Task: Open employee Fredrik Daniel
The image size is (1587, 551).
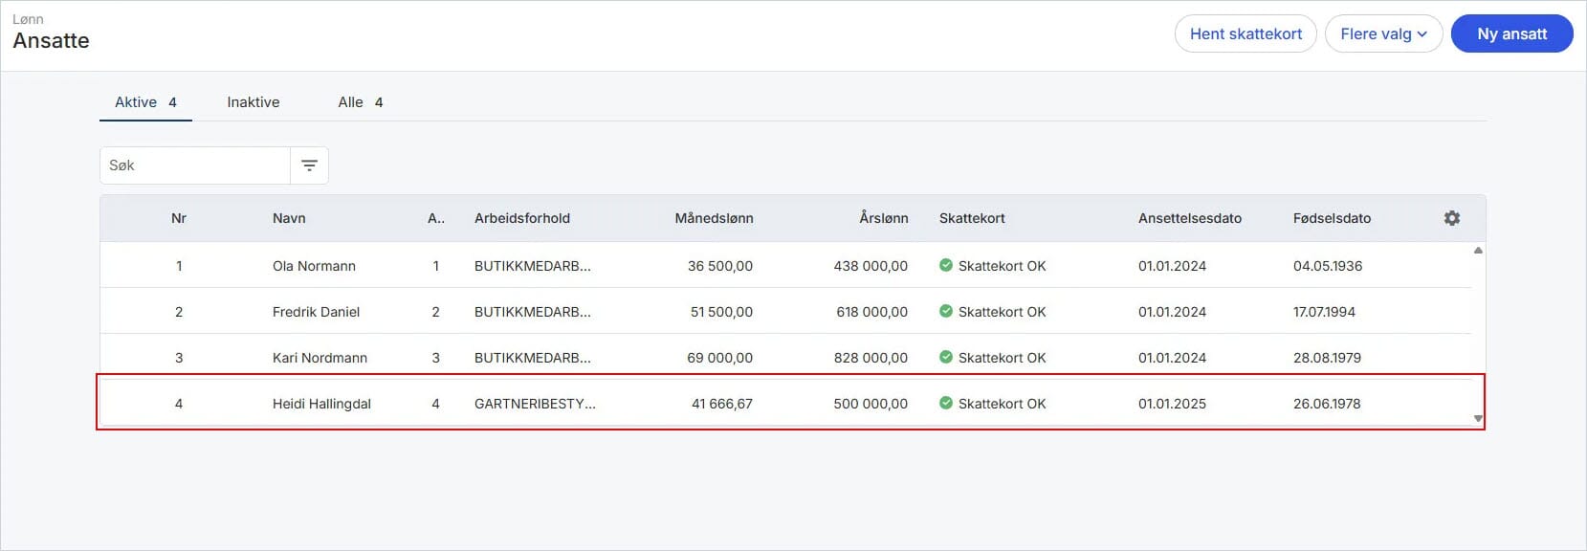Action: [316, 312]
